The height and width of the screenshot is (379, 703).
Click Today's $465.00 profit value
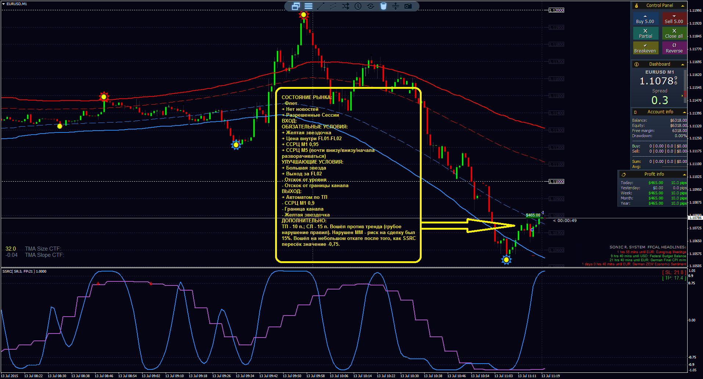[x=656, y=183]
